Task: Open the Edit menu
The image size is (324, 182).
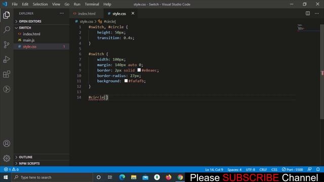Action: 25,4
